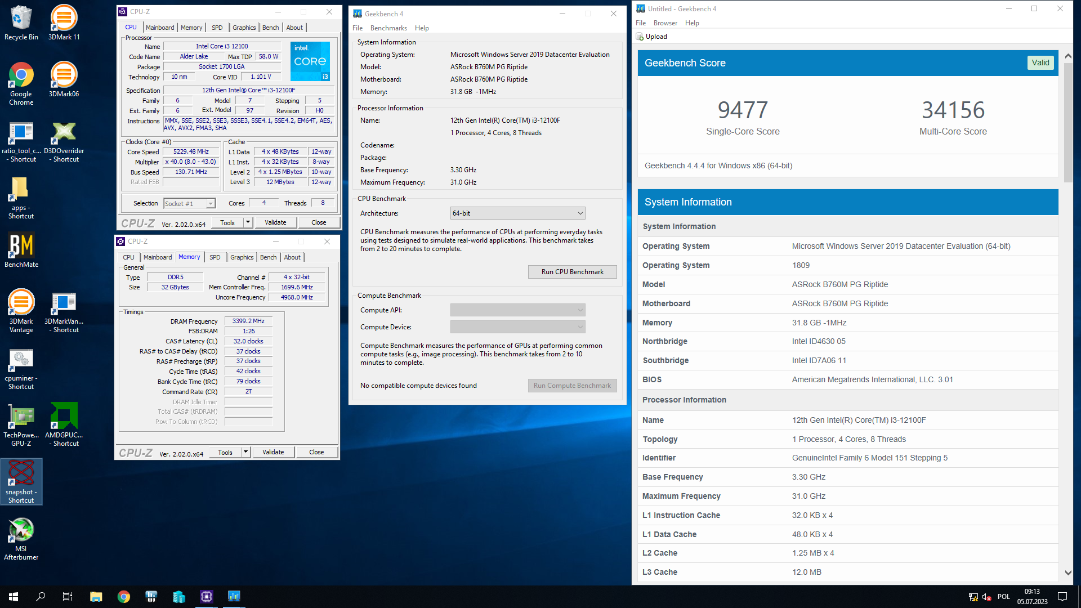This screenshot has width=1081, height=608.
Task: Switch to Geekbench taskbar icon
Action: click(234, 597)
